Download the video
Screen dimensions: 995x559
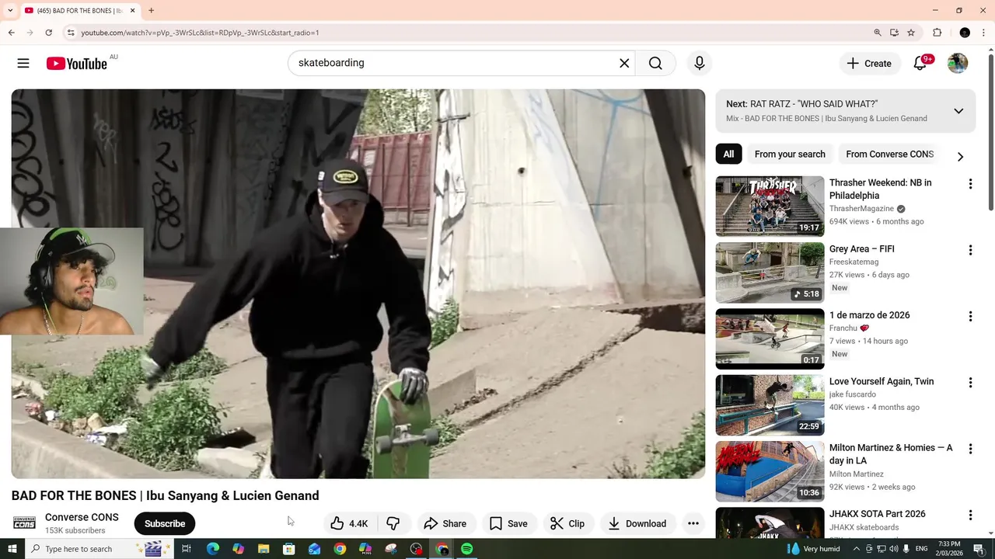click(x=637, y=523)
